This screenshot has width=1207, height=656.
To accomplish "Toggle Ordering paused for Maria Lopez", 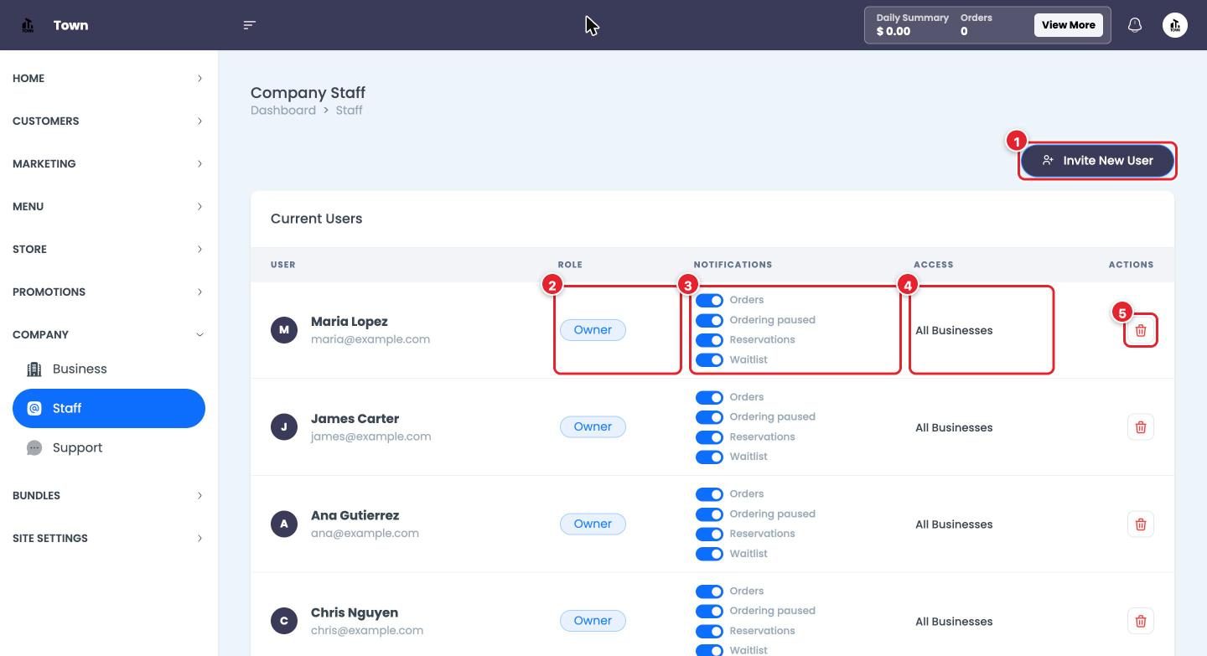I will 709,320.
